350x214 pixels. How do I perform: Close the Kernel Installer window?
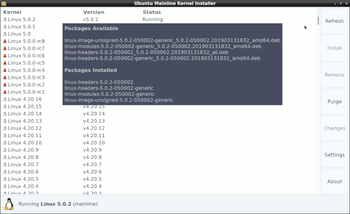pyautogui.click(x=346, y=3)
